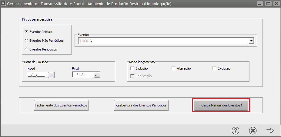This screenshot has width=281, height=137.
Task: Click the next arrow icon
Action: [270, 130]
